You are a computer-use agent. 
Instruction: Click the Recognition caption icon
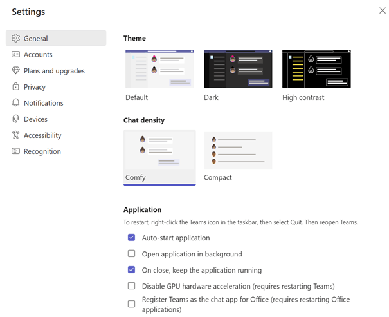(x=15, y=151)
